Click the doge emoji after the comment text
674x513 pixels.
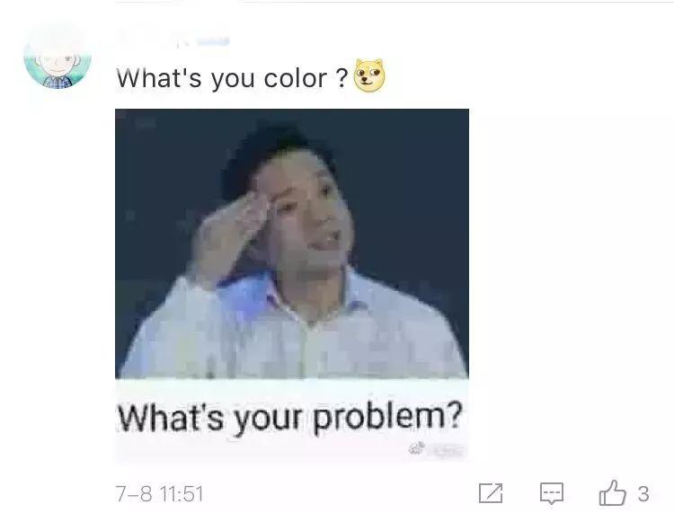pos(369,76)
